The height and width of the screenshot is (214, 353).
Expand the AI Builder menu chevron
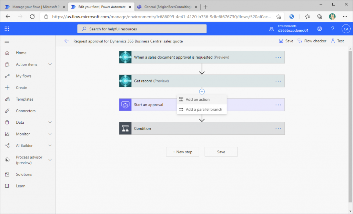50,145
